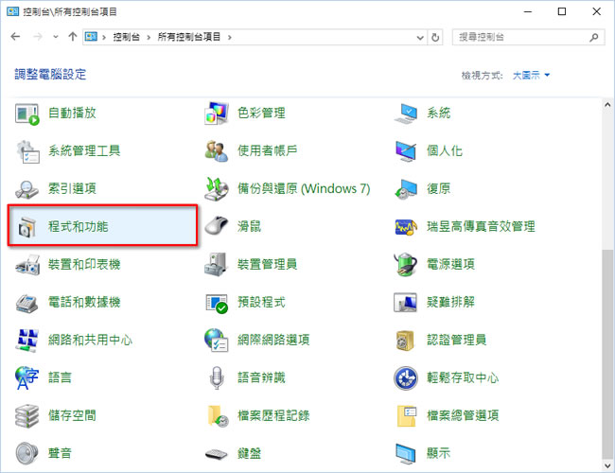Select 所有控制台項目 breadcrumb segment

(188, 37)
